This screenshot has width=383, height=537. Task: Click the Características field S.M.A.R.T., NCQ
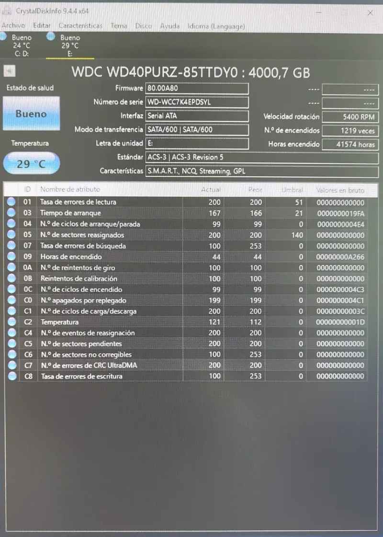[262, 171]
